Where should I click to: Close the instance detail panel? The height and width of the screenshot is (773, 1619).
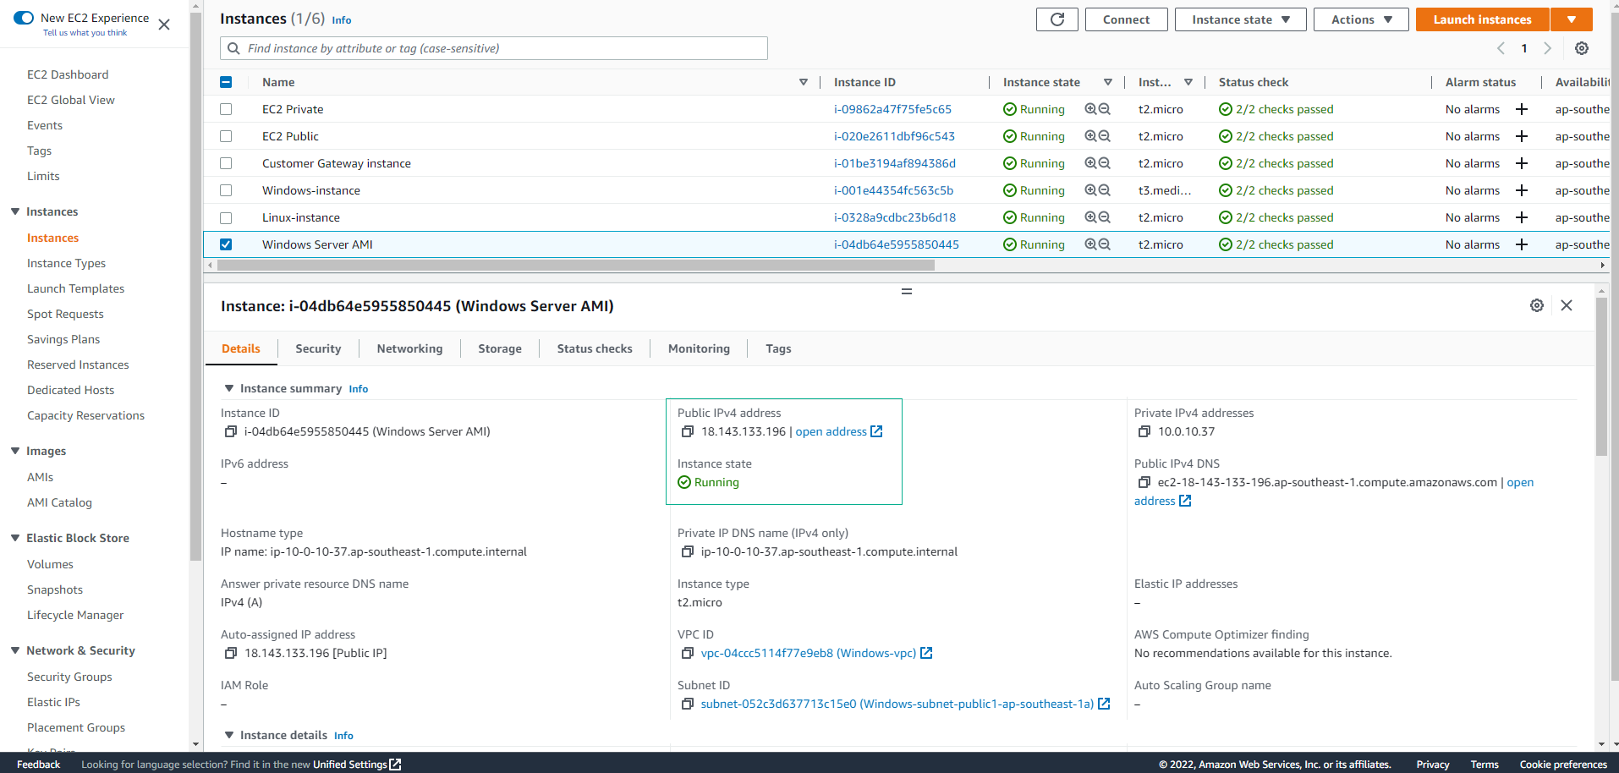(x=1567, y=305)
